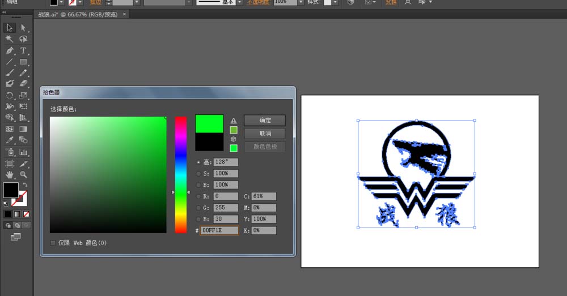Enable the Web colors only checkbox
The width and height of the screenshot is (567, 296).
coord(53,243)
